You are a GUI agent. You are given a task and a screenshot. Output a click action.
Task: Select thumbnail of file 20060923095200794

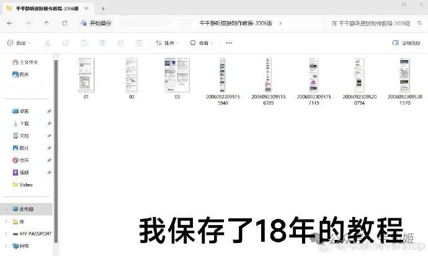359,75
